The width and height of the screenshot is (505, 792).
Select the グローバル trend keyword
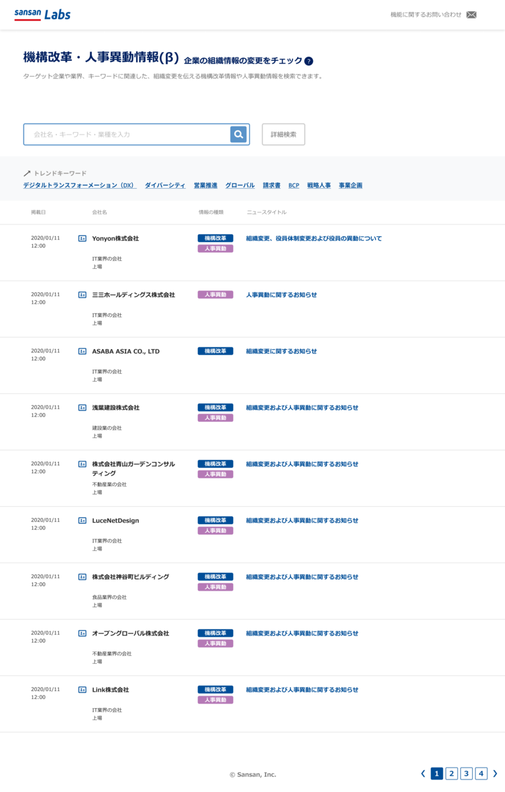[x=240, y=185]
